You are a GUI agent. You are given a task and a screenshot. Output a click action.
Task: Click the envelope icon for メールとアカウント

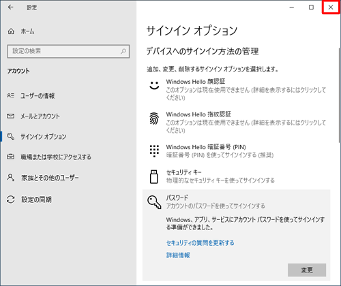point(10,116)
